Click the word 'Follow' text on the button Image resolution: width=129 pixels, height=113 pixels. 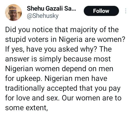point(101,11)
